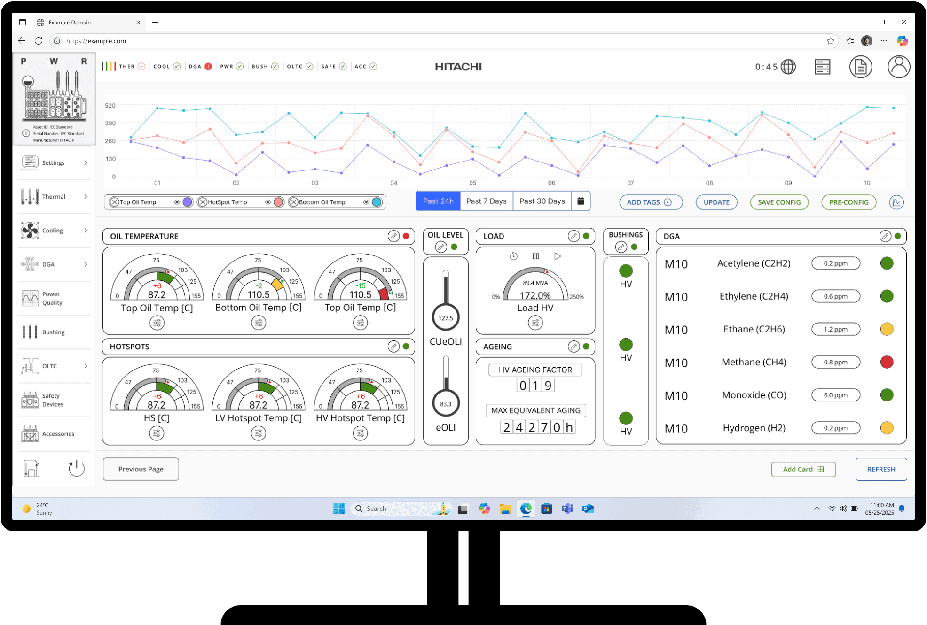Viewport: 927px width, 625px height.
Task: Expand the OLTC sidebar entry
Action: (x=86, y=366)
